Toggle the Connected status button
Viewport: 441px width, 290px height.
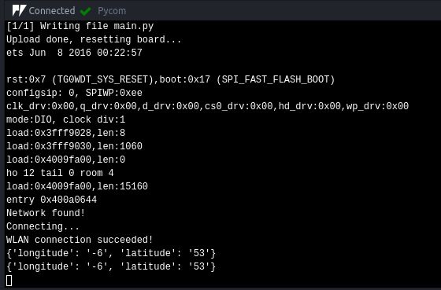[52, 11]
